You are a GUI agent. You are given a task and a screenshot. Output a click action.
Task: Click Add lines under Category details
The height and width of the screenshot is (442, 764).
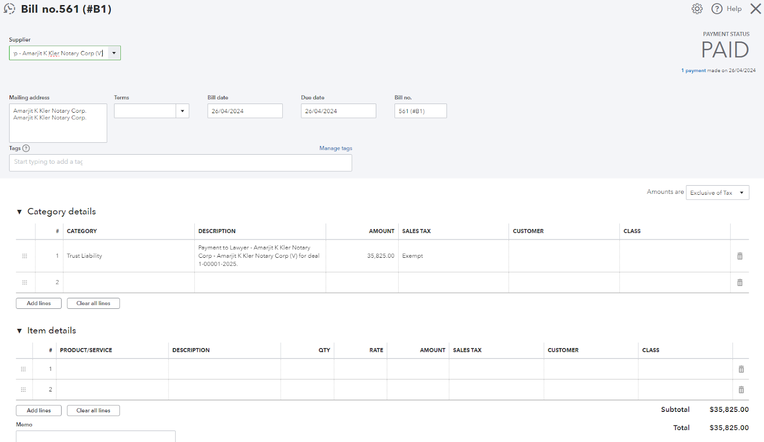pyautogui.click(x=39, y=303)
